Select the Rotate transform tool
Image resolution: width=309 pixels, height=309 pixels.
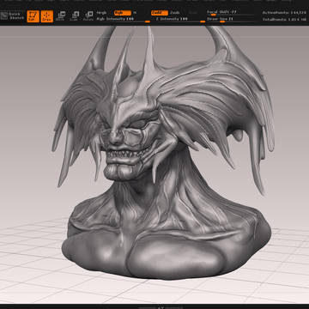tap(88, 16)
